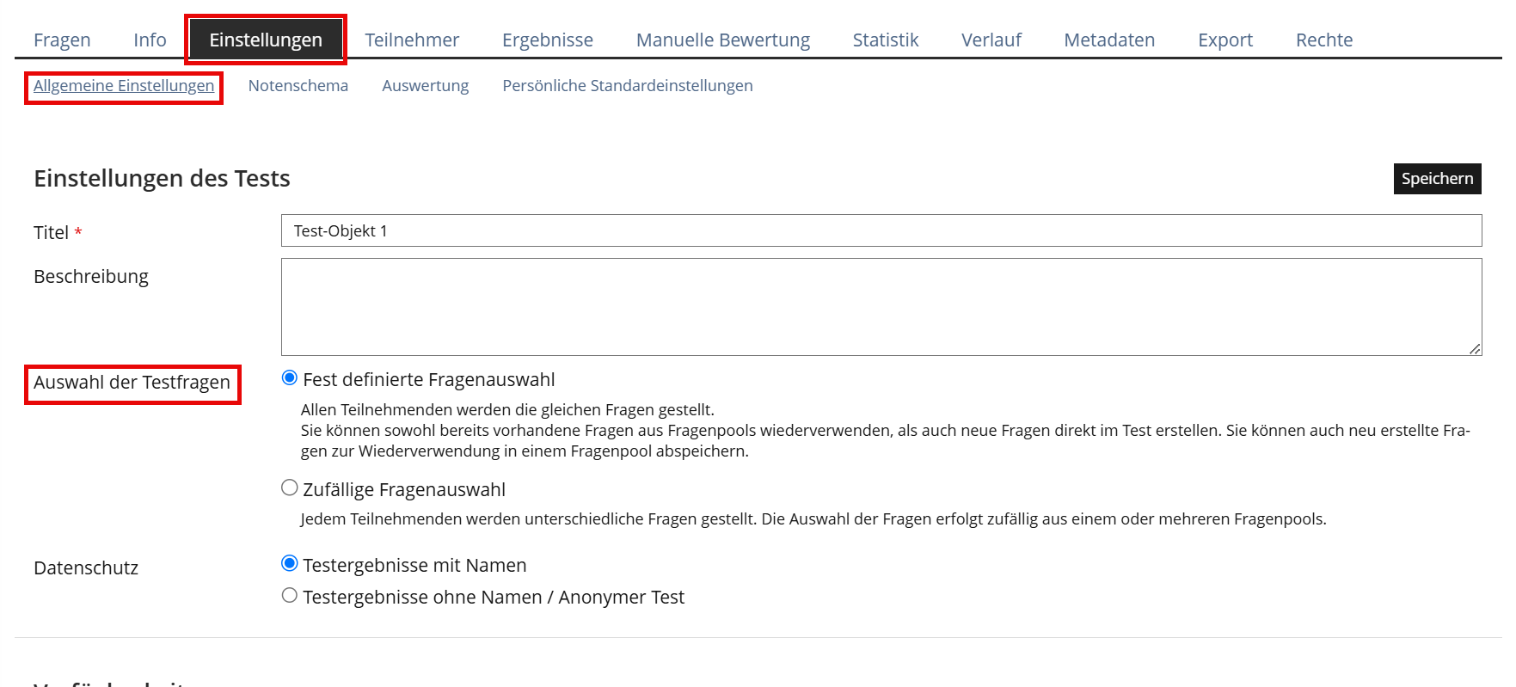The height and width of the screenshot is (687, 1516).
Task: Go to the Ergebnisse tab
Action: coord(547,40)
